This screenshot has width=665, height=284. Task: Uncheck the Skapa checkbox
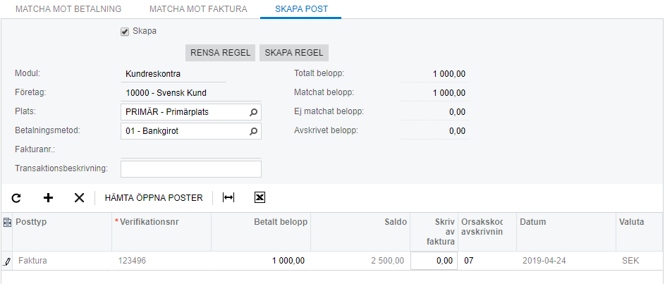(x=125, y=32)
